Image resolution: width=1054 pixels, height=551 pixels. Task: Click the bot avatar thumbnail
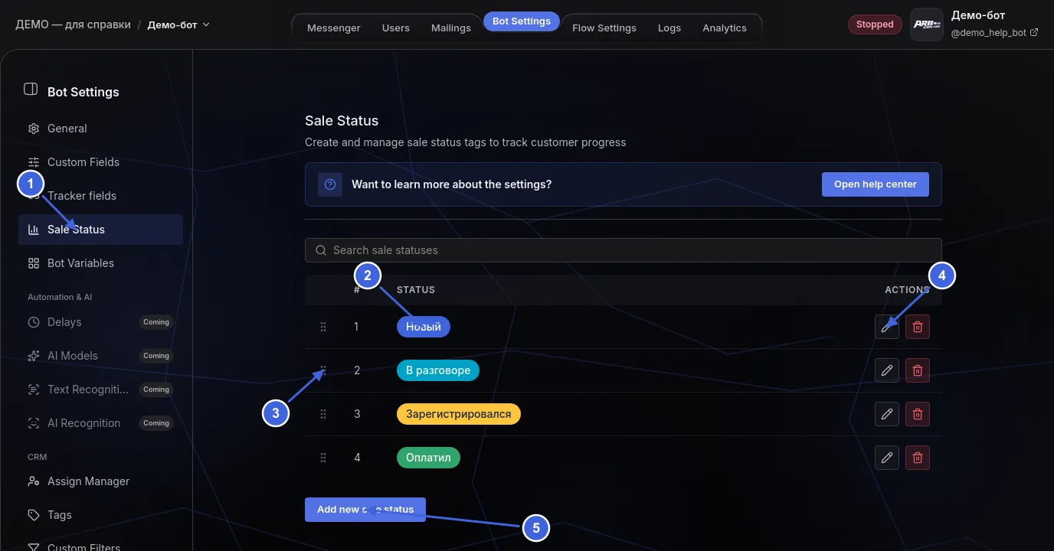pyautogui.click(x=927, y=24)
